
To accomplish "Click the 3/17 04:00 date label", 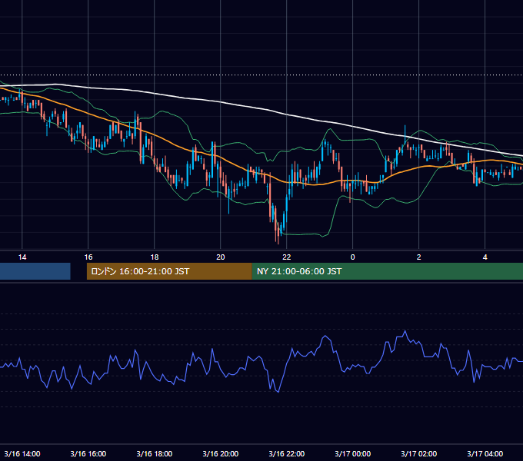I will (x=485, y=453).
